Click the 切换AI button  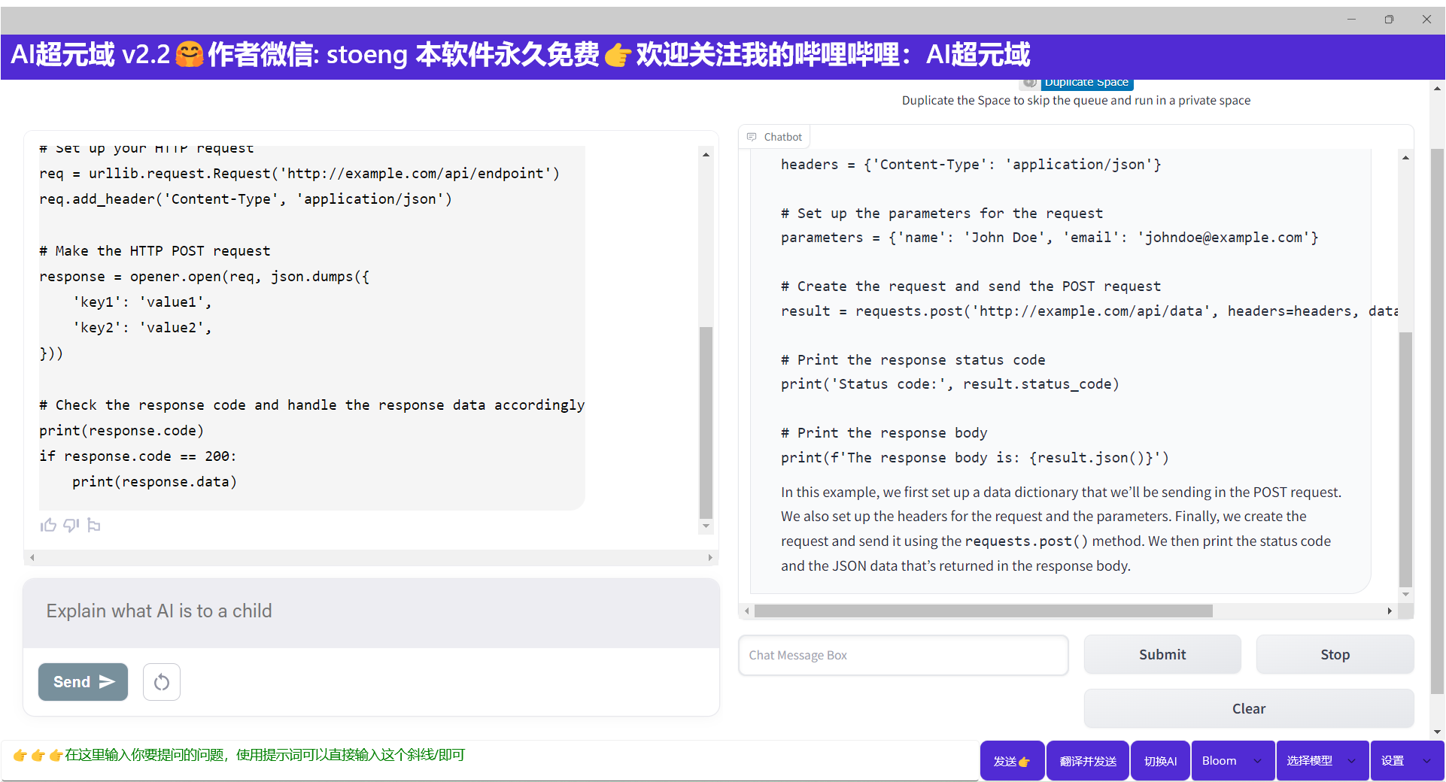[x=1159, y=761]
